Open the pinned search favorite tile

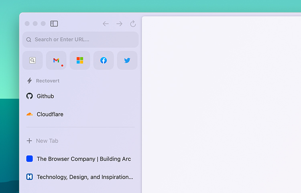[33, 60]
